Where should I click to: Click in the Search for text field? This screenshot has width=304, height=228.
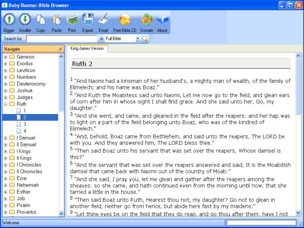click(62, 39)
